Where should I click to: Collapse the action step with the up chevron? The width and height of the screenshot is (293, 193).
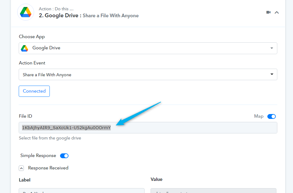pos(277,13)
